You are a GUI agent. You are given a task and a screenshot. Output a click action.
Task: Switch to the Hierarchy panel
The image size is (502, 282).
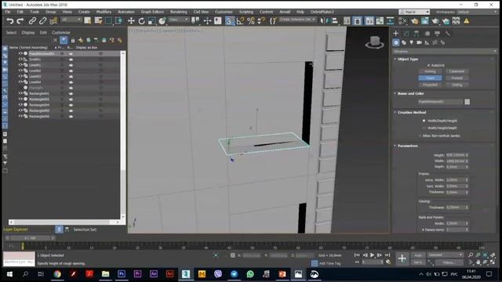tap(417, 33)
